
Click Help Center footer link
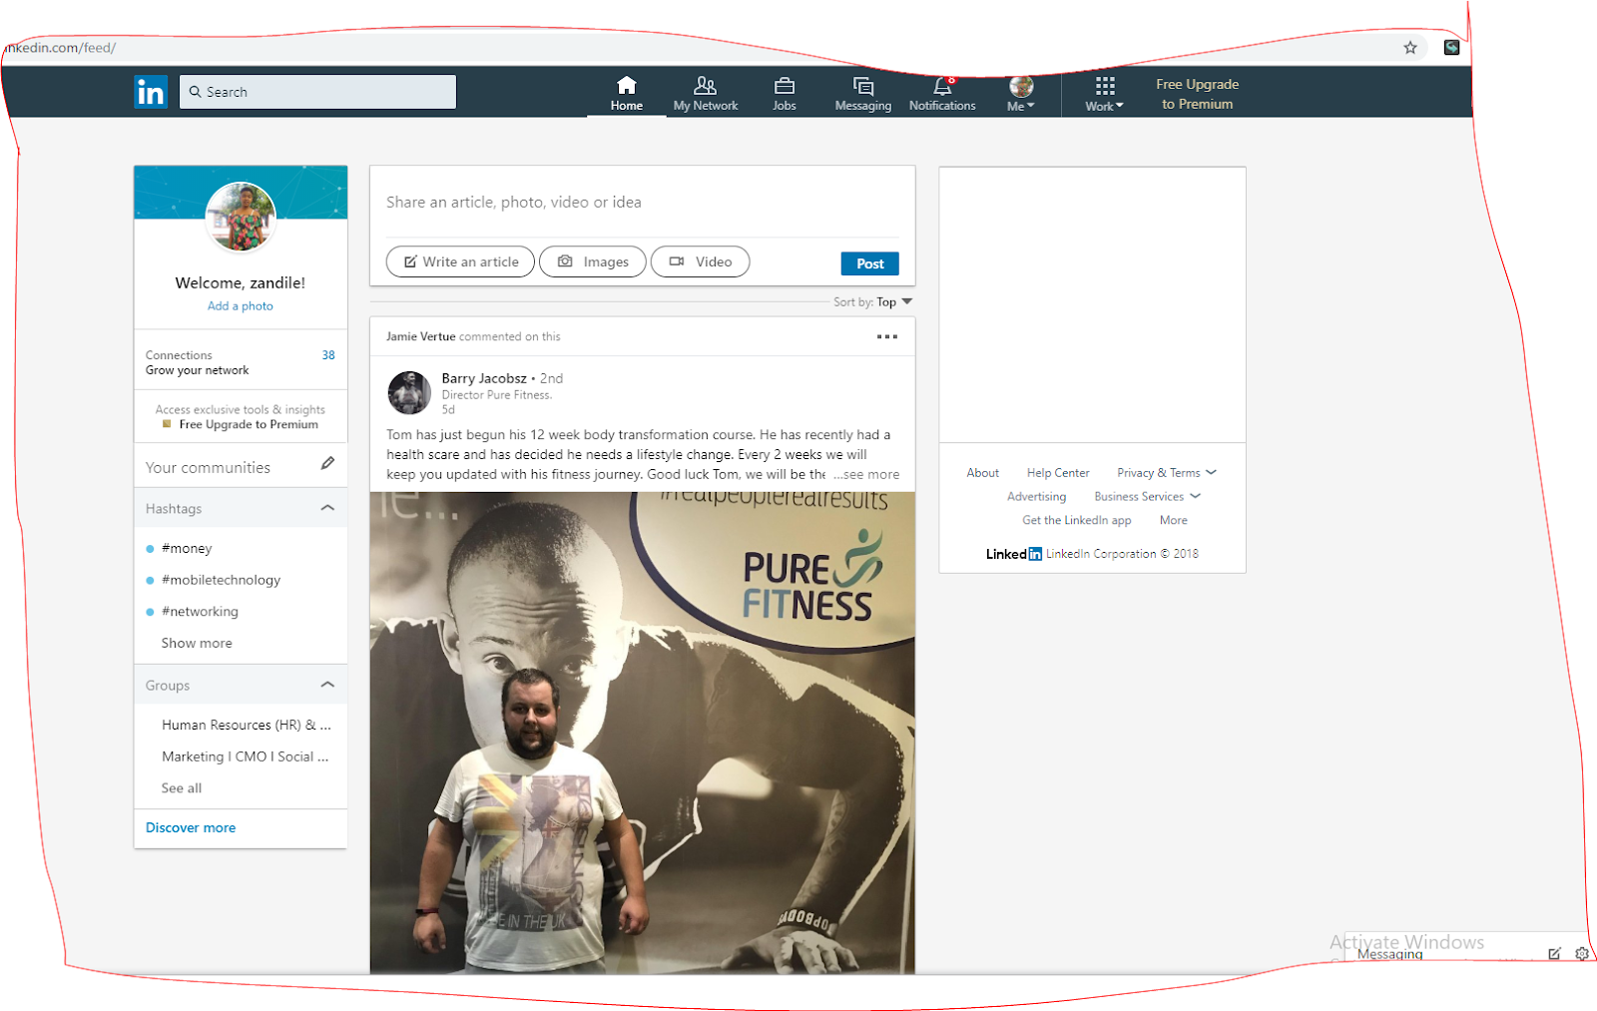pos(1058,473)
